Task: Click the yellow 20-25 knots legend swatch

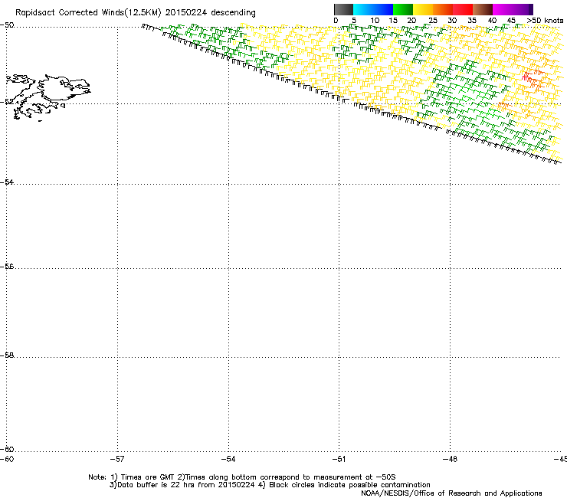Action: click(423, 9)
